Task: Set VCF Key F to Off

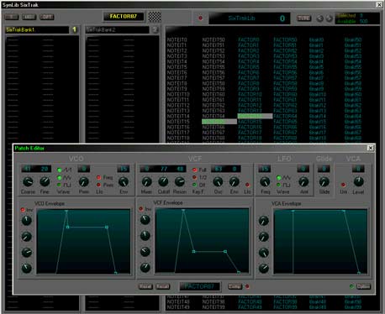Action: click(194, 185)
